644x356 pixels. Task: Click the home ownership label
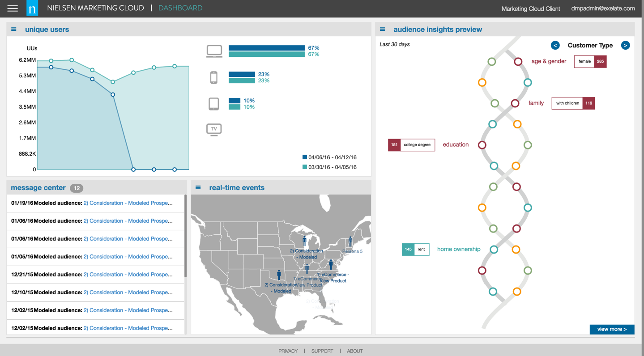459,249
